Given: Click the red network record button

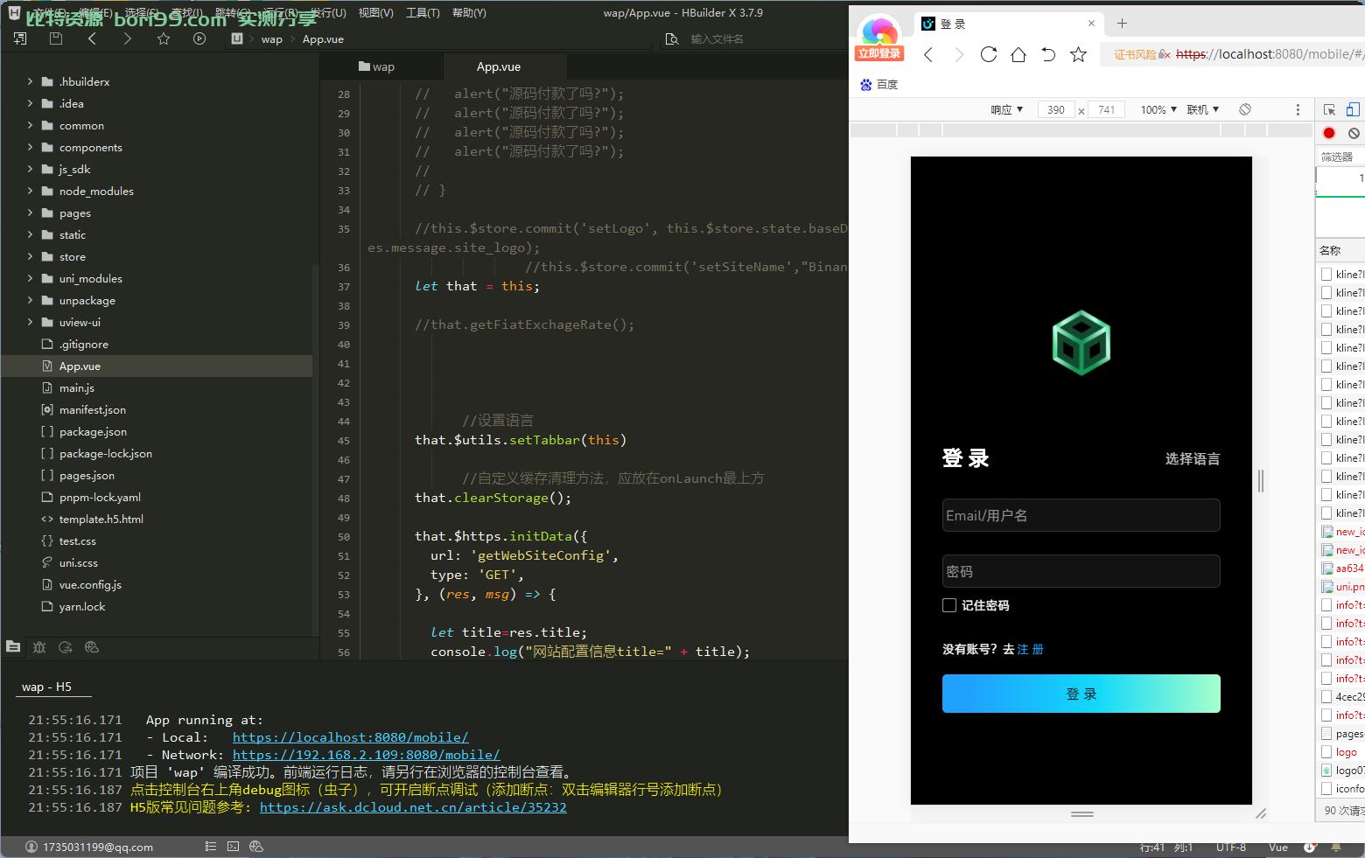Looking at the screenshot, I should pos(1329,133).
